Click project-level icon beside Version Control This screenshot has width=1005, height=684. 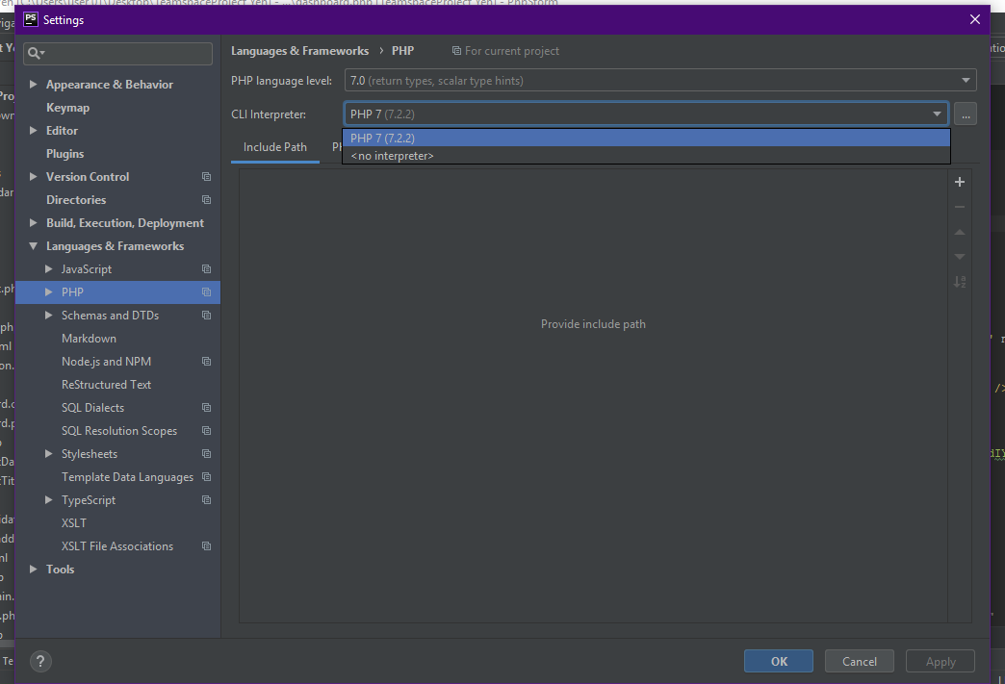tap(206, 177)
